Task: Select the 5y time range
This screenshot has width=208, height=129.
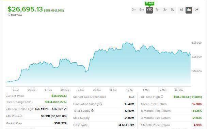Action: coord(173,9)
